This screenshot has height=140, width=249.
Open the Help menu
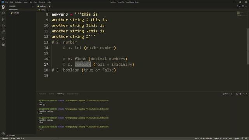pyautogui.click(x=49, y=2)
